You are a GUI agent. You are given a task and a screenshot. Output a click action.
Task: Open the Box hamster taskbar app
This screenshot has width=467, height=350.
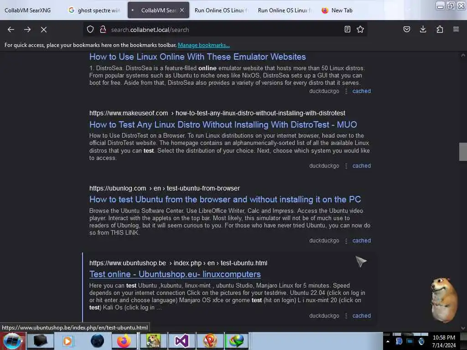153,341
